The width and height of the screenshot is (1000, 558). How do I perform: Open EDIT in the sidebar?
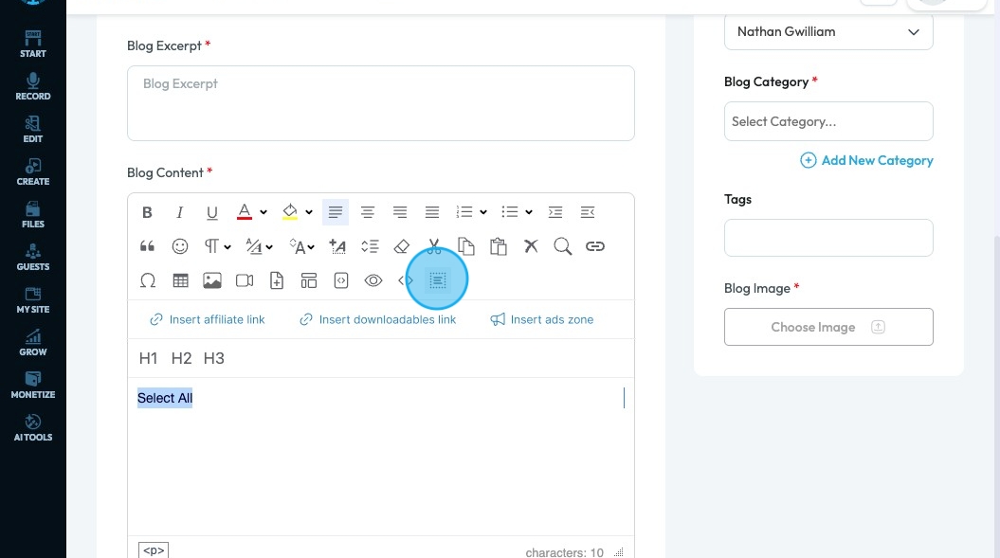pyautogui.click(x=33, y=130)
